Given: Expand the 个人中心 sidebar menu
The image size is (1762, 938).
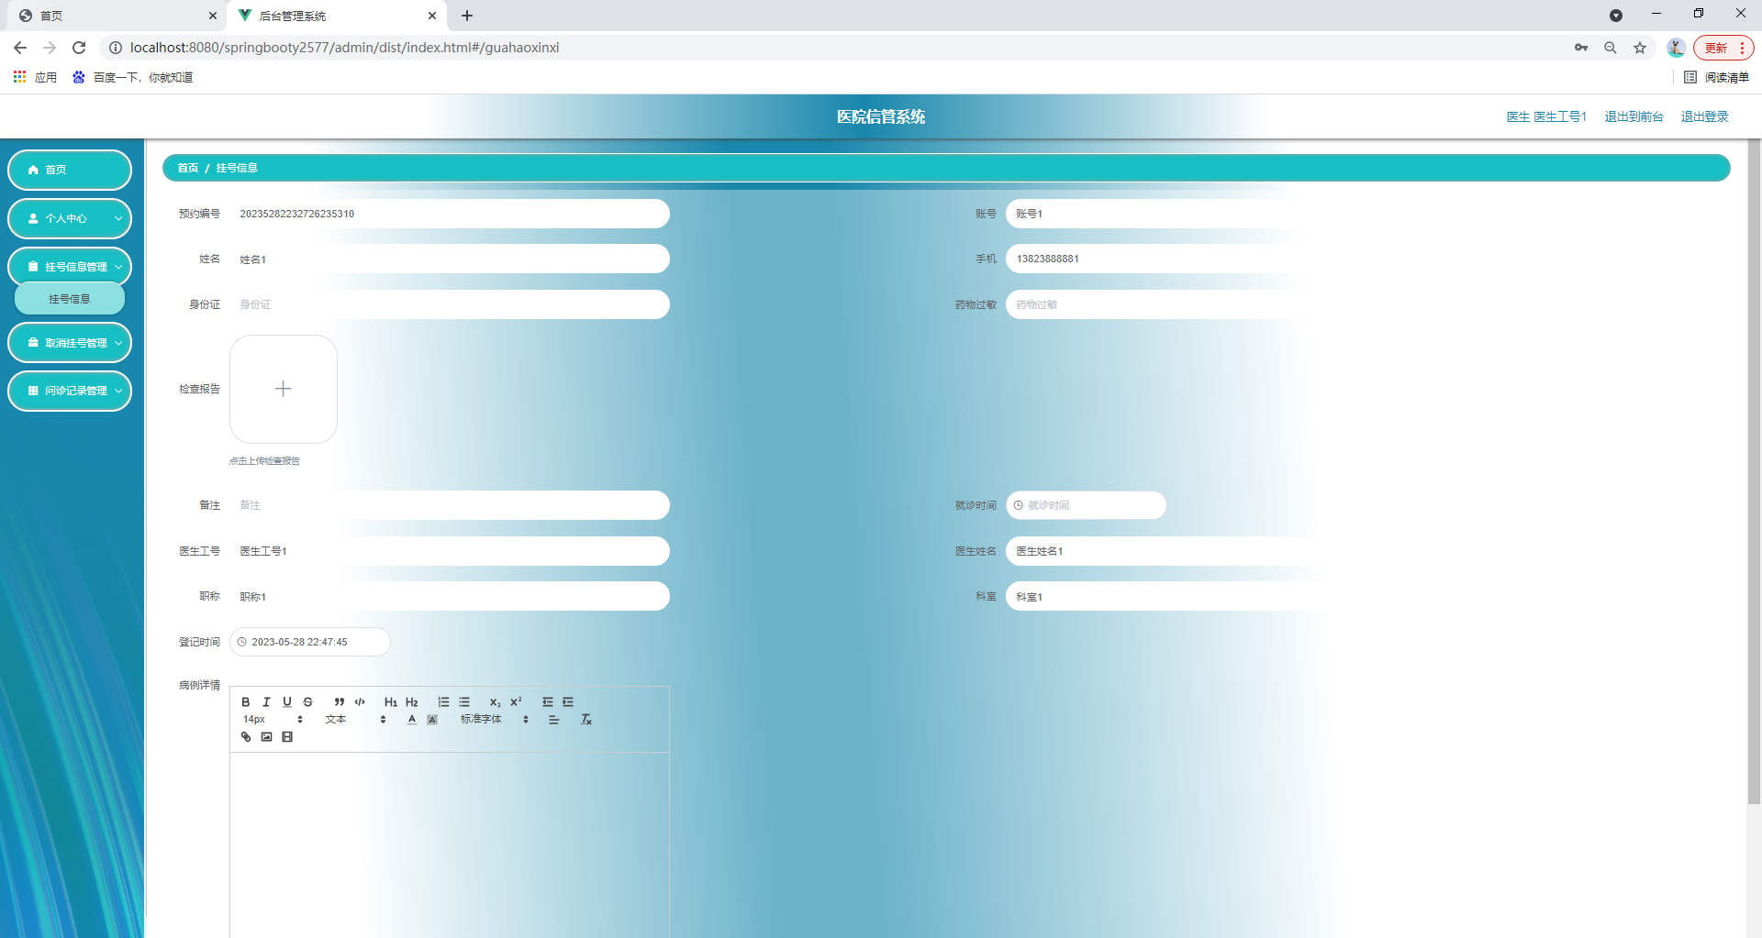Looking at the screenshot, I should 70,218.
